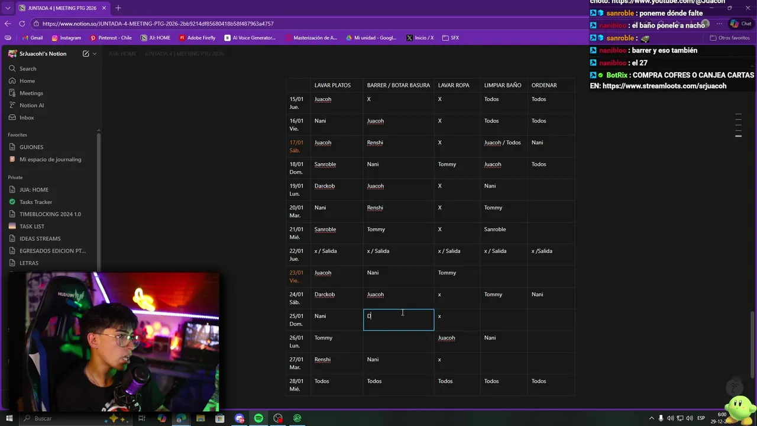This screenshot has height=426, width=757.
Task: Click the Buscar taskbar search box
Action: (x=77, y=418)
